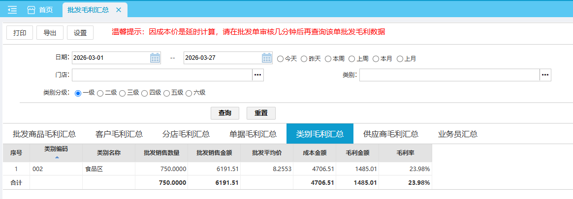Choose 六级 category level

(189, 93)
